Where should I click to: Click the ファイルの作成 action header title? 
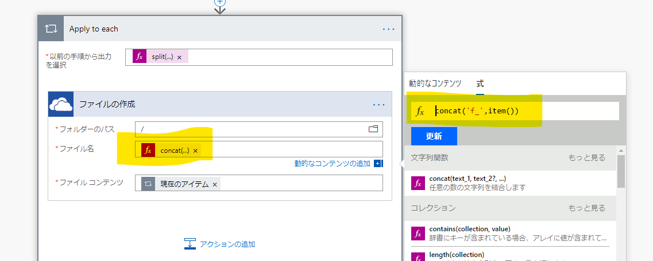[x=107, y=104]
